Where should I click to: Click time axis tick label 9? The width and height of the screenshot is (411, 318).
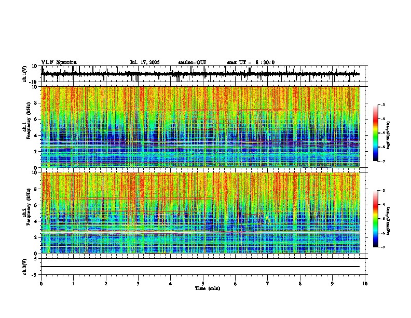332,284
